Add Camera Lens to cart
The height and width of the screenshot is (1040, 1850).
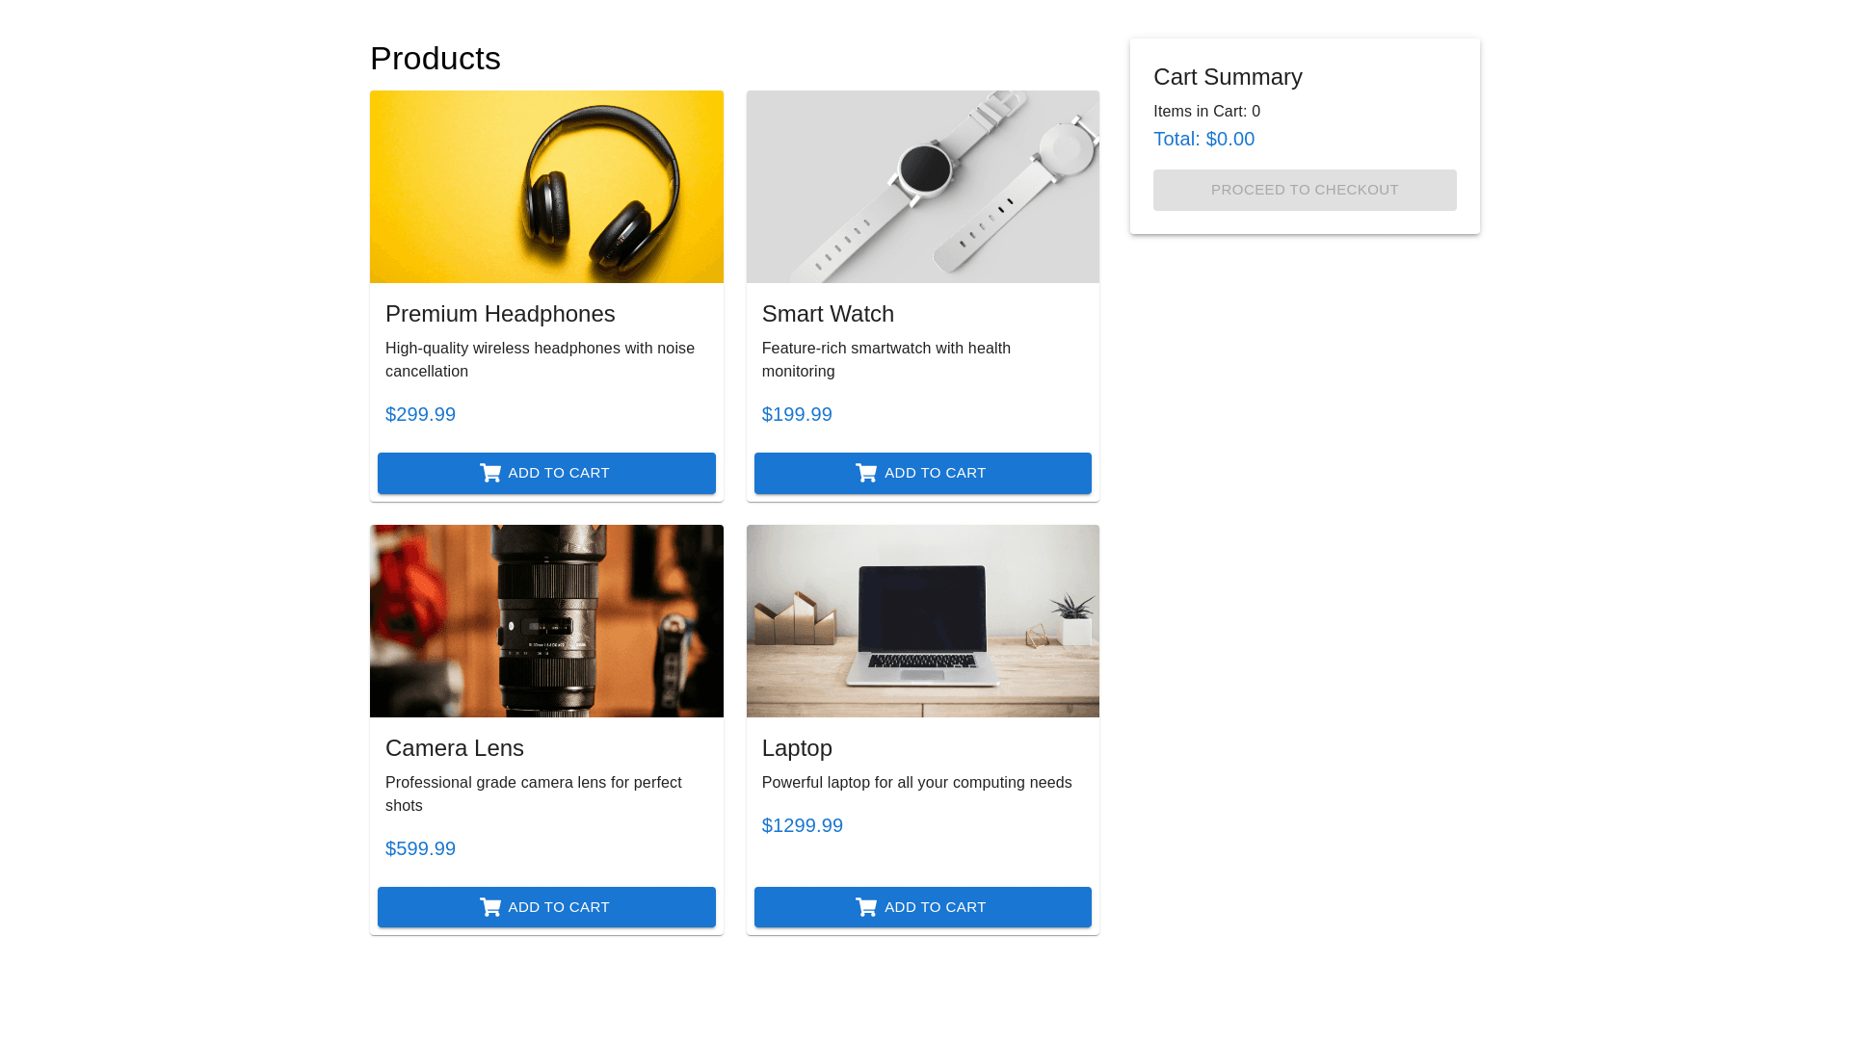(x=546, y=907)
